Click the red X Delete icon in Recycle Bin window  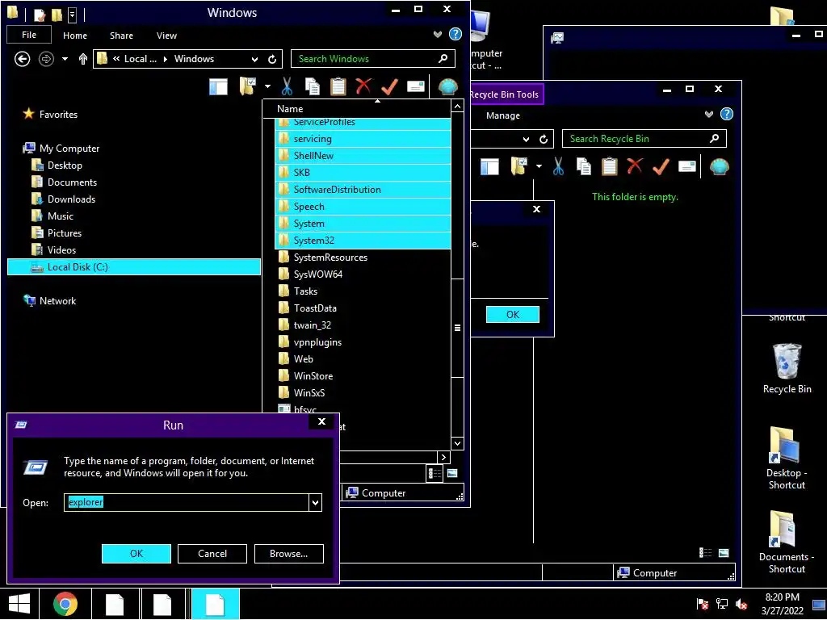(x=635, y=166)
